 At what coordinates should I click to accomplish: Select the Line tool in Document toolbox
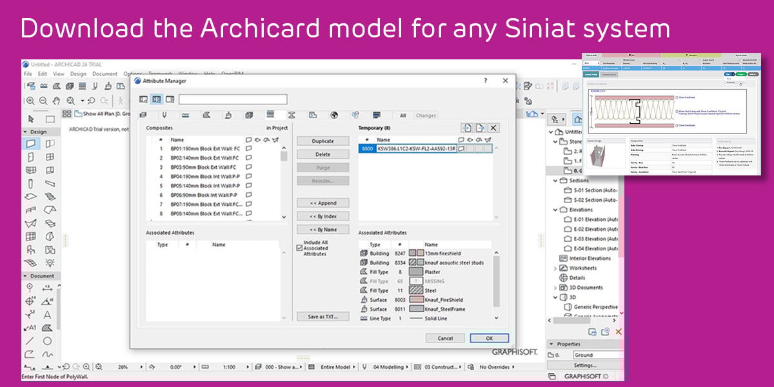click(x=30, y=341)
